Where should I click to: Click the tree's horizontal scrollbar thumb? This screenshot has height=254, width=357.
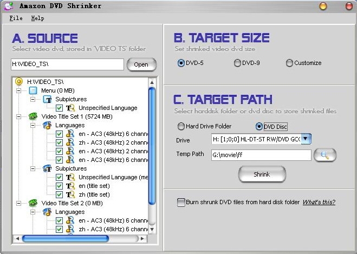66,238
